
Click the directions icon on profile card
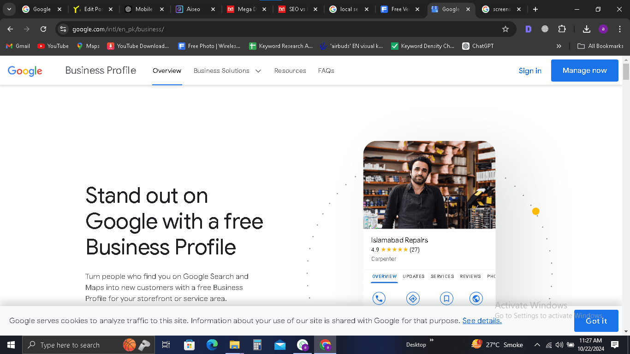[413, 299]
